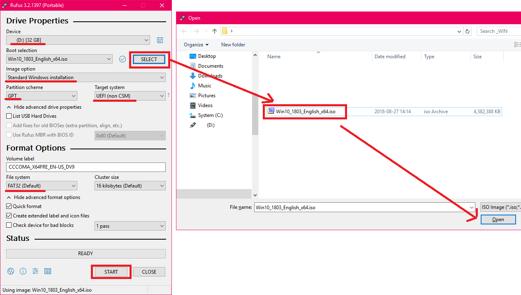The height and width of the screenshot is (295, 521).
Task: Click the sidebar scrollbar up arrow
Action: pos(255,55)
